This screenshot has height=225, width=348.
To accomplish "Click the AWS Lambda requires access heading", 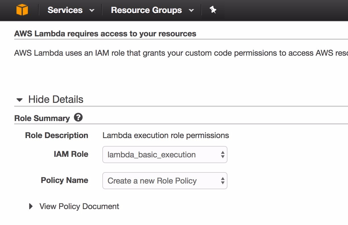I will pos(105,34).
